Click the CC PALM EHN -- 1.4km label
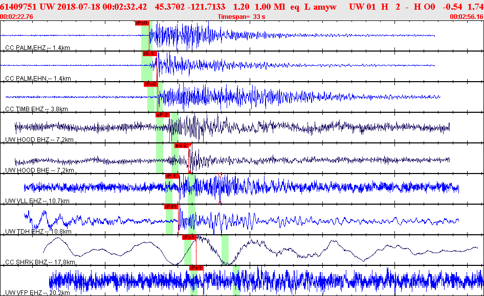The width and height of the screenshot is (484, 296). pyautogui.click(x=38, y=78)
